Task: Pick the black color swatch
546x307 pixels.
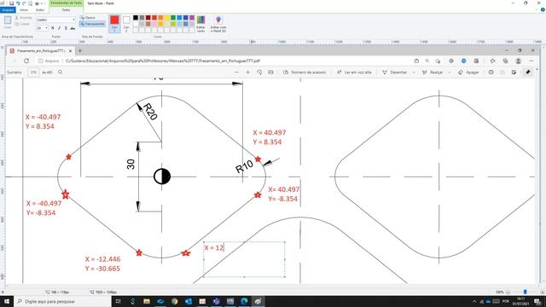Action: 136,17
